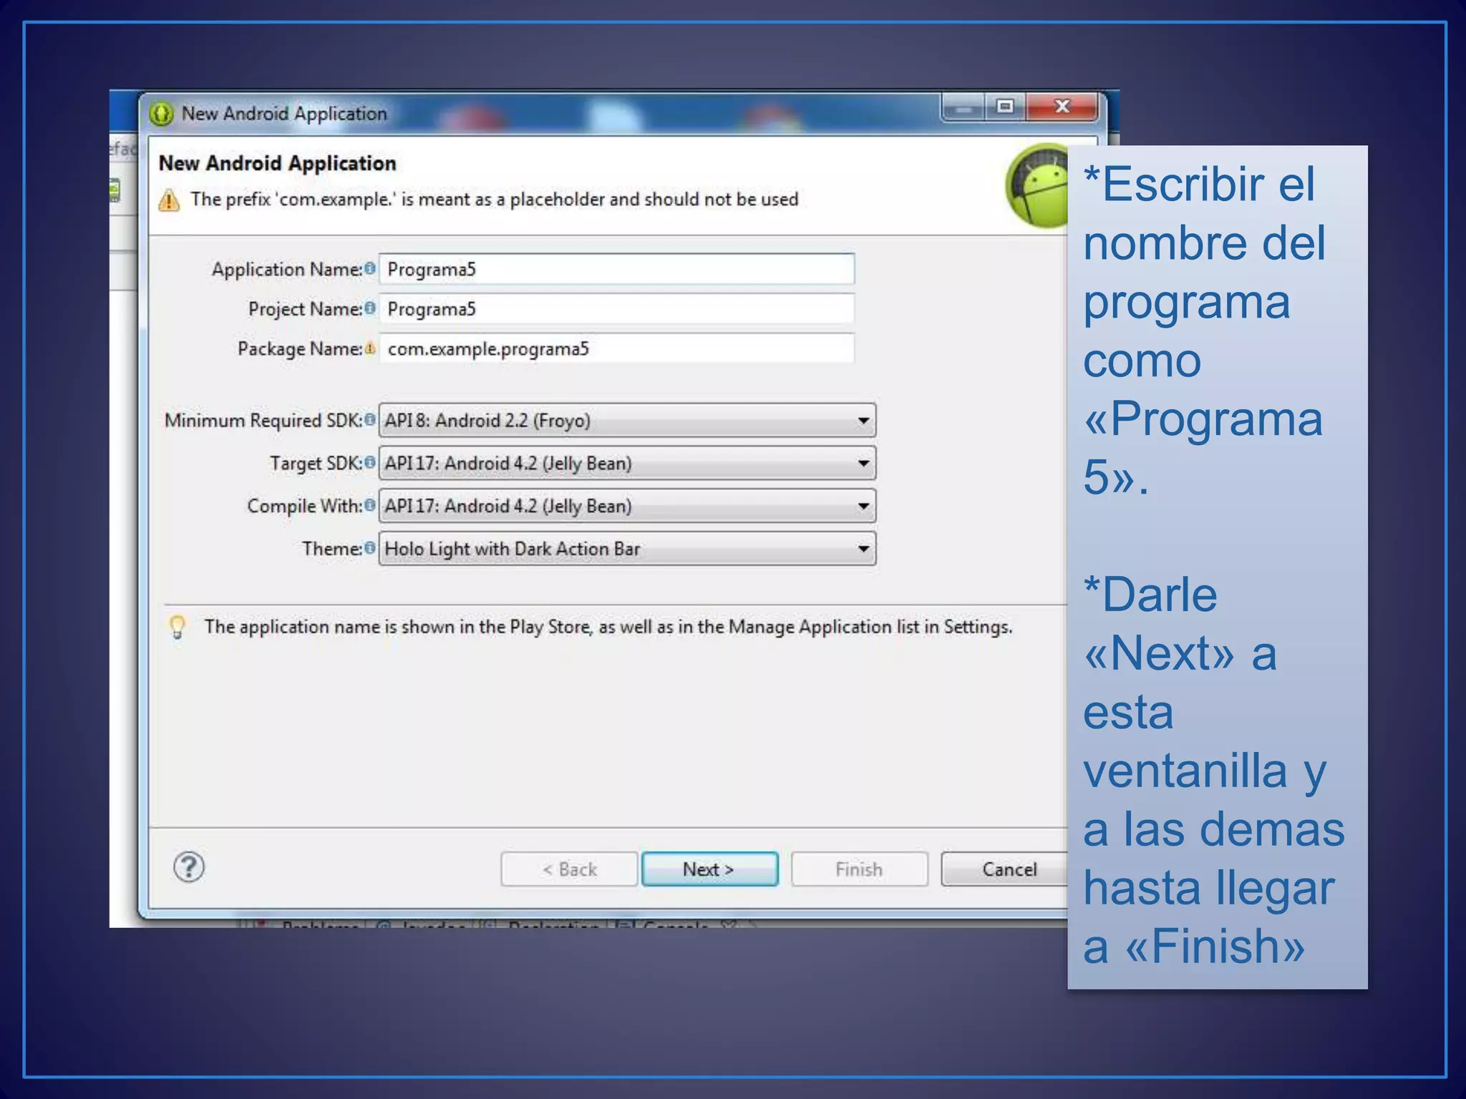Click the Finish button
The width and height of the screenshot is (1466, 1099).
click(x=859, y=869)
